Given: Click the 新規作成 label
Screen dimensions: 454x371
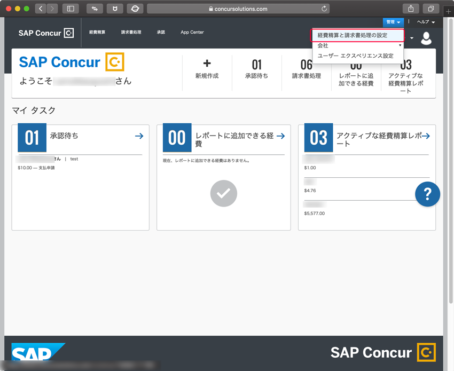Looking at the screenshot, I should pyautogui.click(x=207, y=76).
